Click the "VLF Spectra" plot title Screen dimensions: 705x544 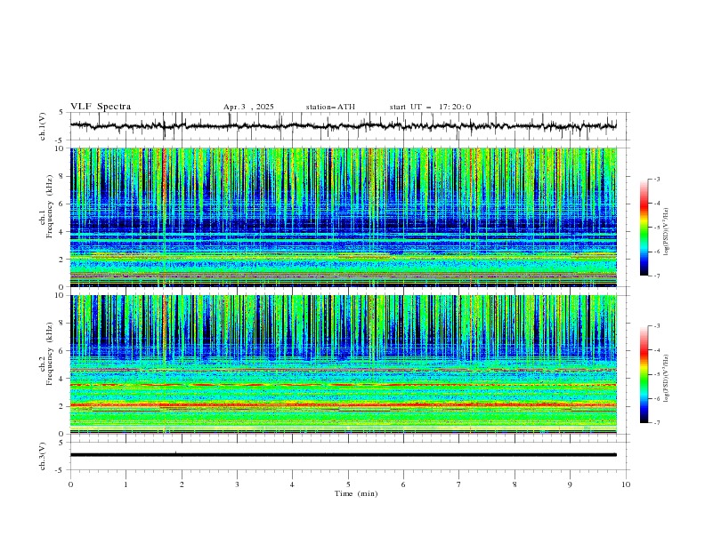click(x=101, y=107)
